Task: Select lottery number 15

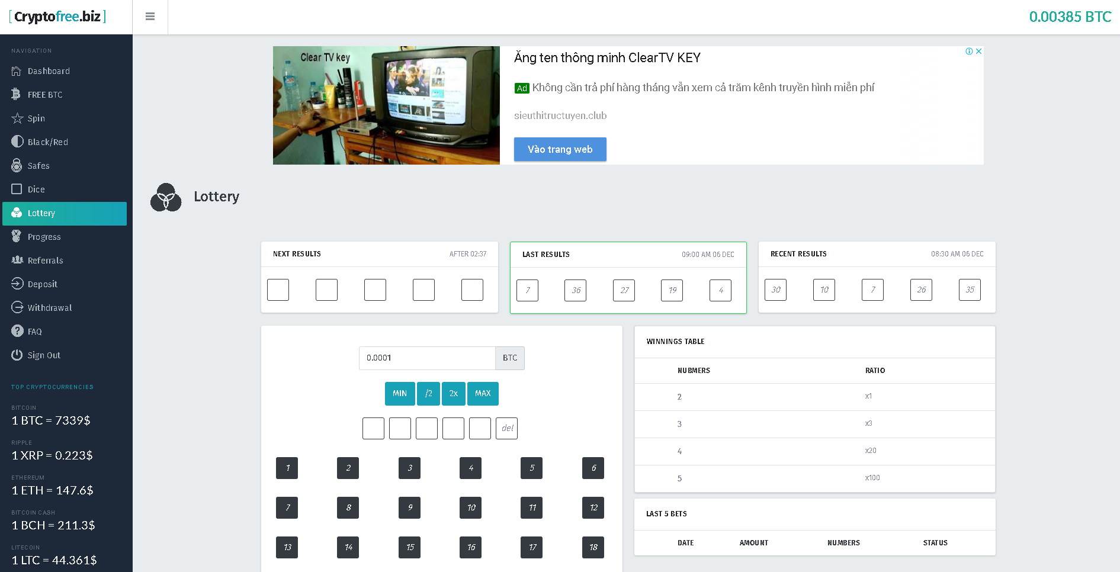Action: coord(410,547)
